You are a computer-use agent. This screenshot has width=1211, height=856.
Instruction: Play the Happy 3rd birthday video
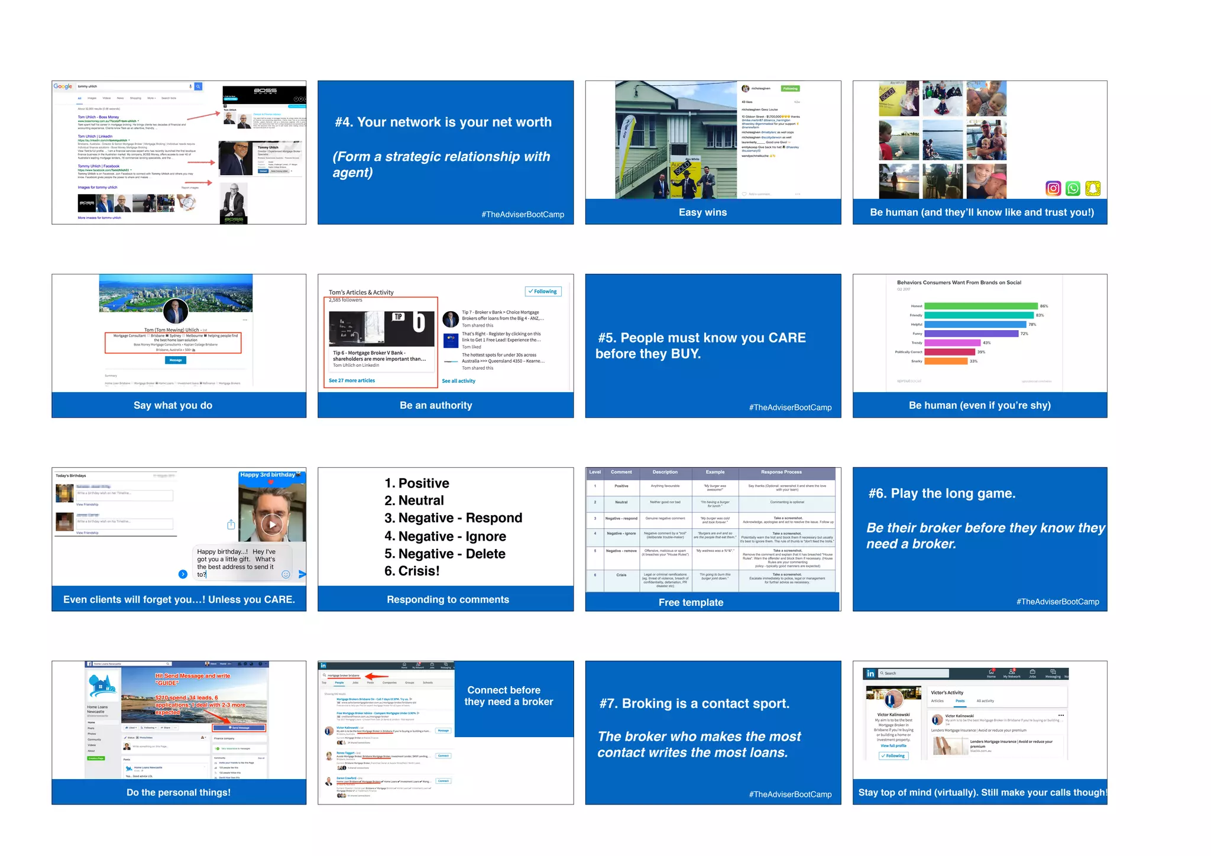coord(272,524)
